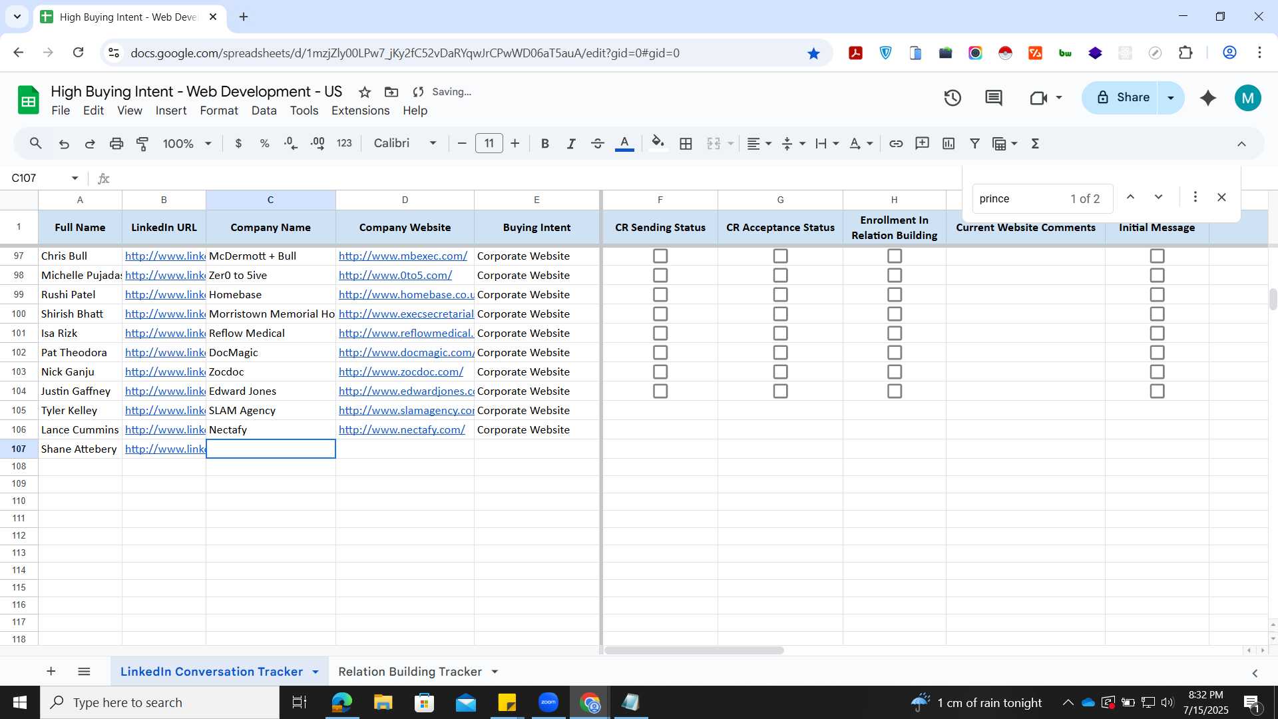This screenshot has height=719, width=1278.
Task: Open the Borders tool
Action: (686, 144)
